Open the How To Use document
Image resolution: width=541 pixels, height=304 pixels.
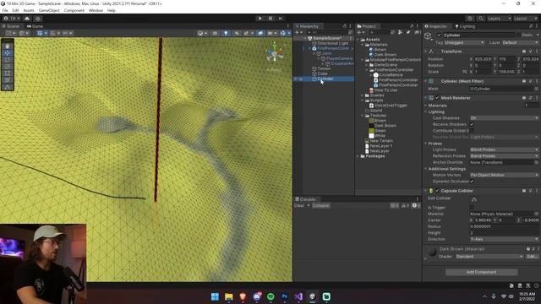pyautogui.click(x=385, y=90)
